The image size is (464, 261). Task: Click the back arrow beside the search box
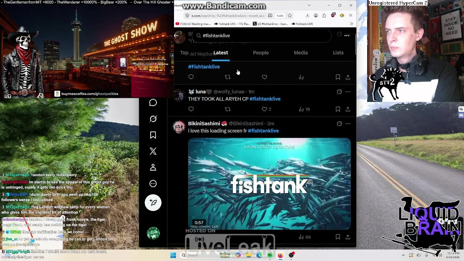point(176,36)
